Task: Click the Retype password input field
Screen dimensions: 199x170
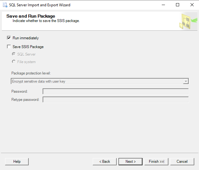Action: point(116,100)
